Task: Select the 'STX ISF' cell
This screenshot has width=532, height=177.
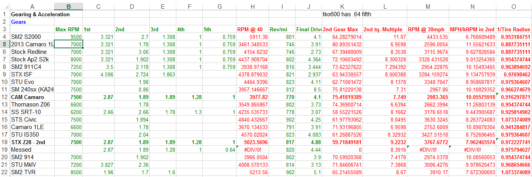Action: pos(32,74)
